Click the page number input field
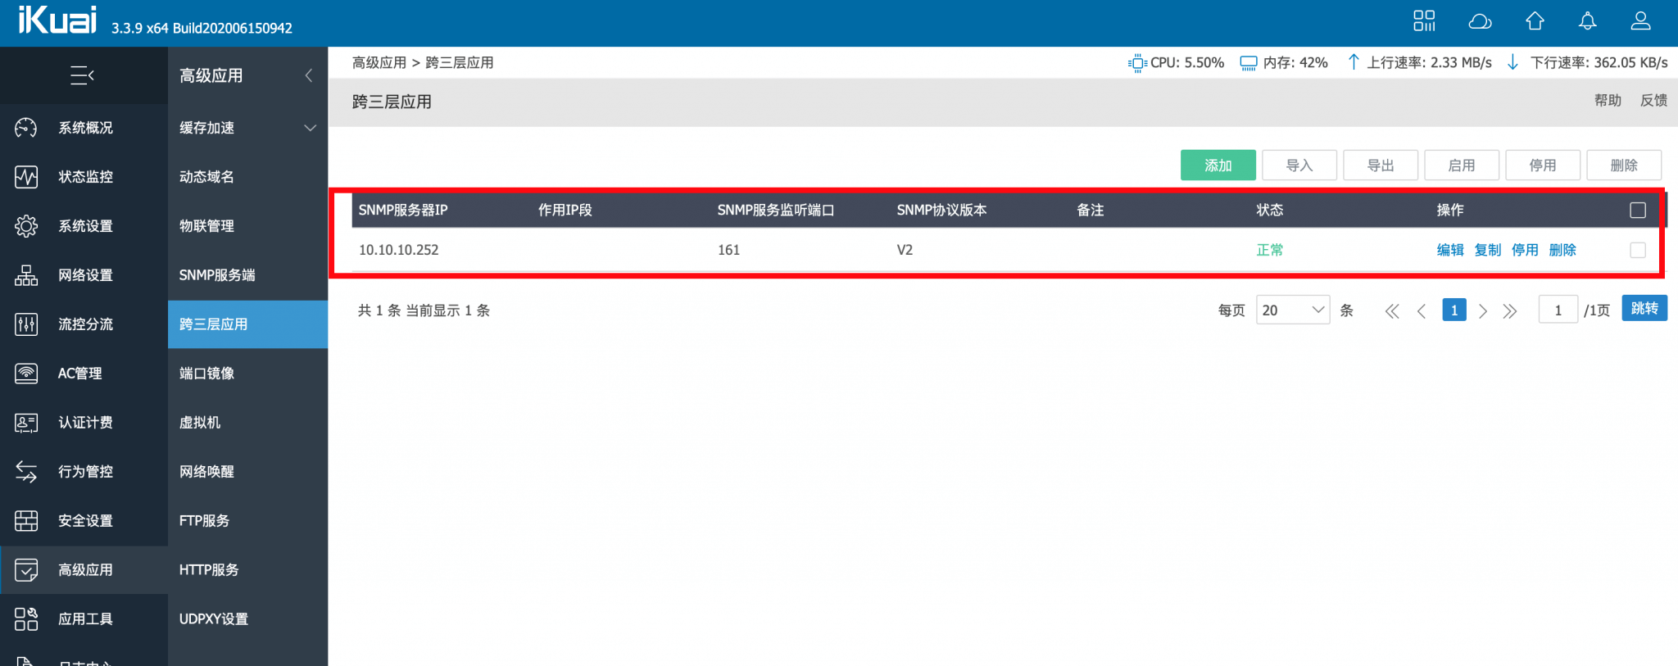Screen dimensions: 1678x666 (x=1558, y=310)
